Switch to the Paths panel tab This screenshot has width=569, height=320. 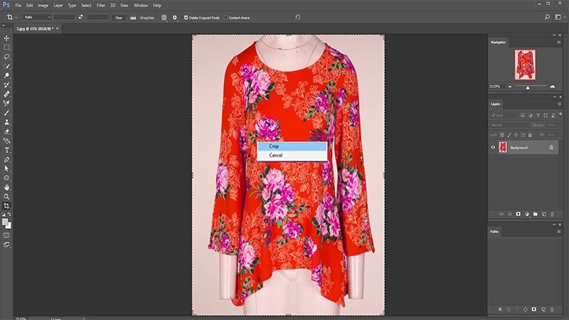494,232
